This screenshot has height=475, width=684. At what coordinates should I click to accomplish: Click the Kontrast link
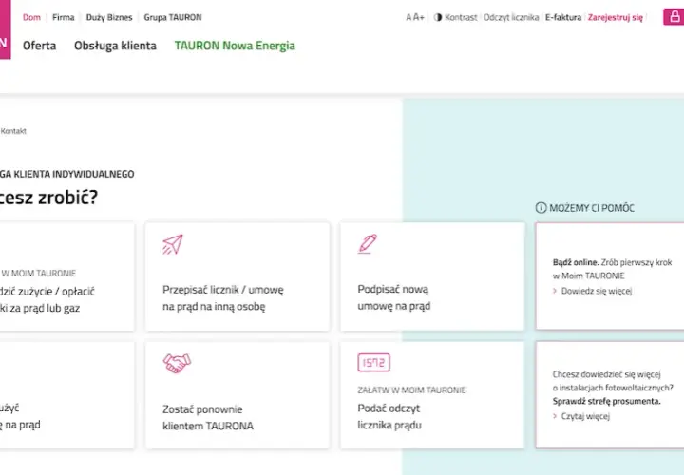click(461, 17)
